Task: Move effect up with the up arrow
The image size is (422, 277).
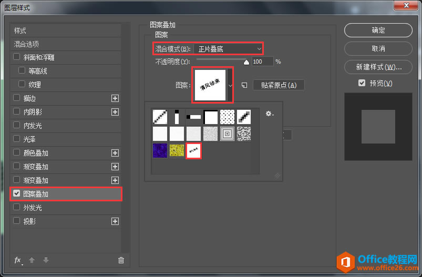Action: pos(32,260)
